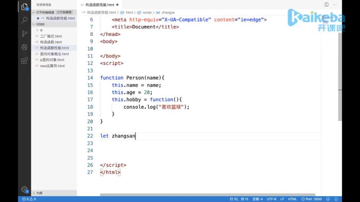Click the Port: 5500 live server status
This screenshot has width=360, height=202.
tap(312, 199)
